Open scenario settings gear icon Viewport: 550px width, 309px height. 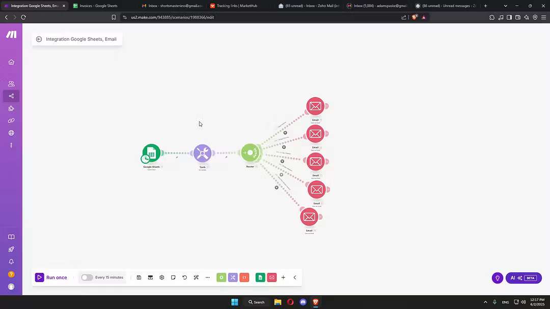(x=162, y=277)
